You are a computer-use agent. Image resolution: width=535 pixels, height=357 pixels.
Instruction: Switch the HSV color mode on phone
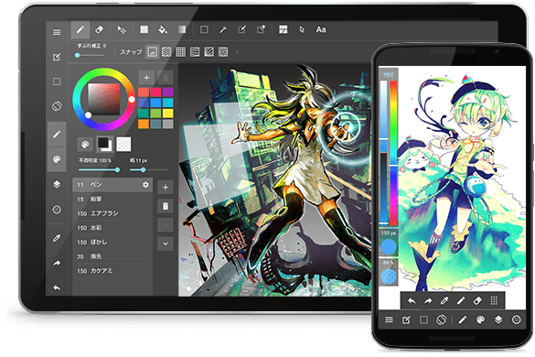pos(389,74)
